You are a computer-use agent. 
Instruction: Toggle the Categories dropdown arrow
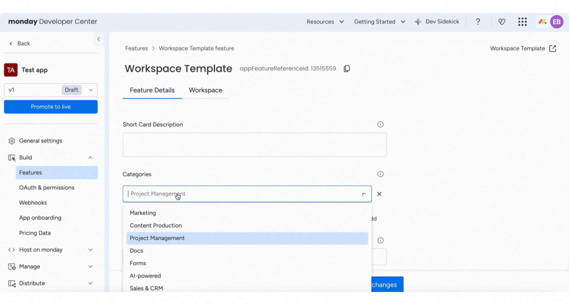364,194
